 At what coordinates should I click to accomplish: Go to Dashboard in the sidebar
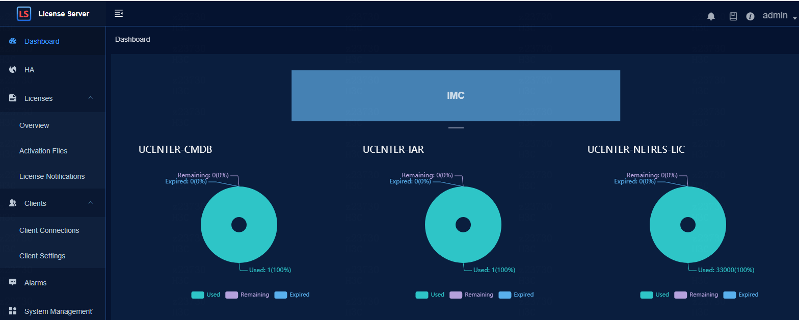53,41
